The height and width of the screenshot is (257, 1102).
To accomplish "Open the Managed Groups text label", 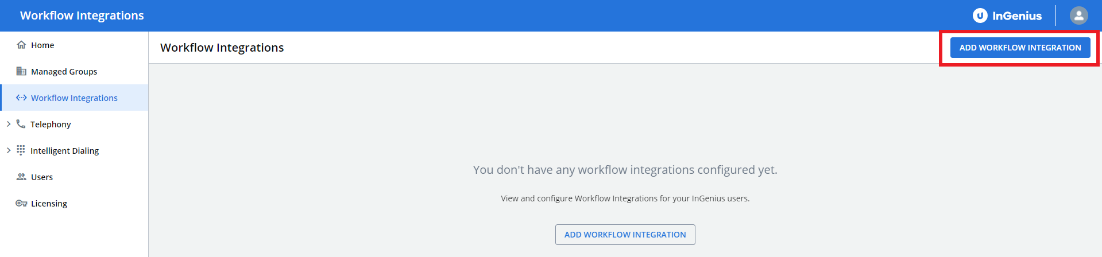I will 64,72.
